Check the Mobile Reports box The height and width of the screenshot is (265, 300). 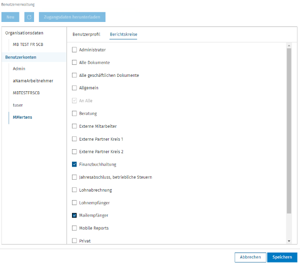pyautogui.click(x=74, y=228)
